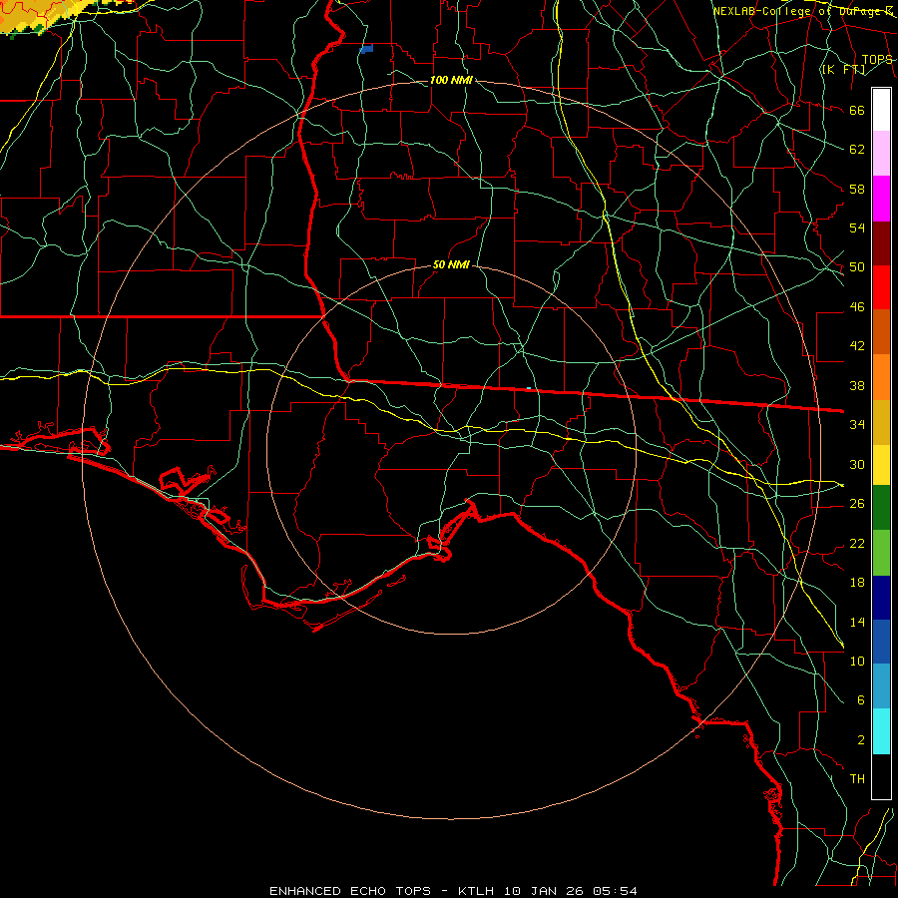Click the '54' legend label
Image resolution: width=898 pixels, height=898 pixels.
click(x=857, y=227)
